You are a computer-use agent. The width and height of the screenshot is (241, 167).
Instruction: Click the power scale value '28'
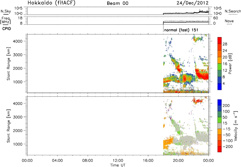point(225,44)
